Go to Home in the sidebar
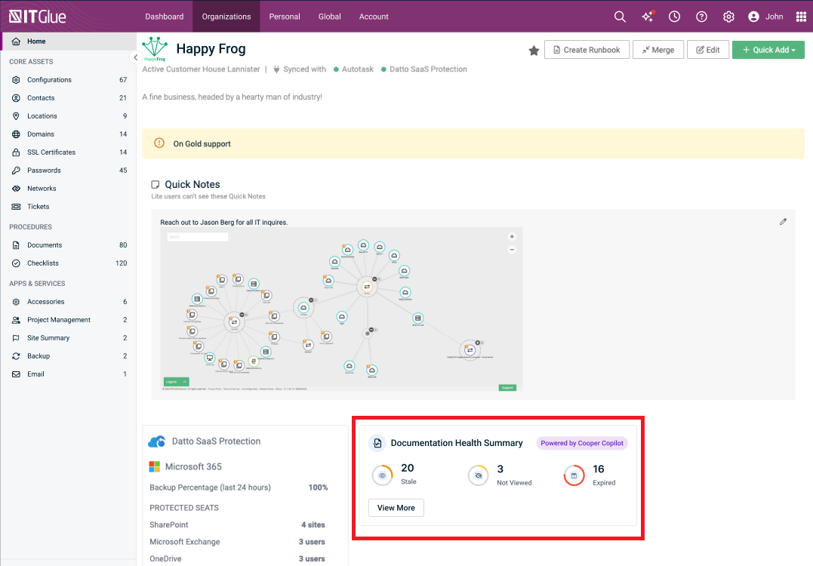The width and height of the screenshot is (813, 566). click(69, 42)
